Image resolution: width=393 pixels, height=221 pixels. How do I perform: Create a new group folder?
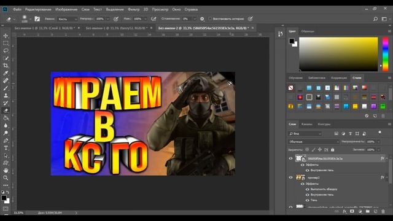pos(367,212)
